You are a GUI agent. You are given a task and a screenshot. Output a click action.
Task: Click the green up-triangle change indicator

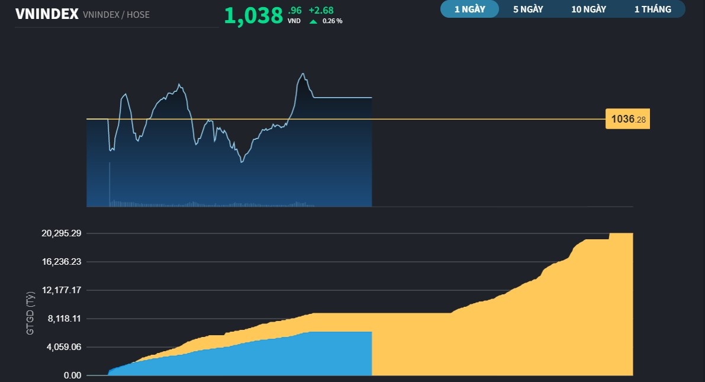313,21
